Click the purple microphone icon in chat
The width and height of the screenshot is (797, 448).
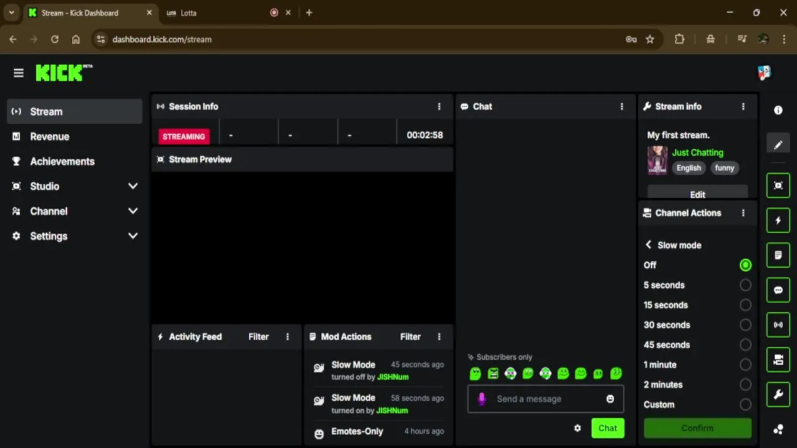481,399
